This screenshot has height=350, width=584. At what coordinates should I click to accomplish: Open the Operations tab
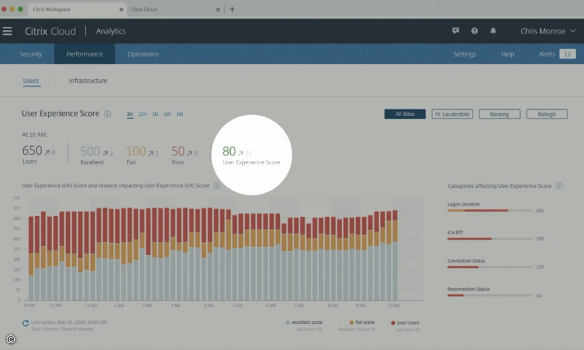(143, 54)
